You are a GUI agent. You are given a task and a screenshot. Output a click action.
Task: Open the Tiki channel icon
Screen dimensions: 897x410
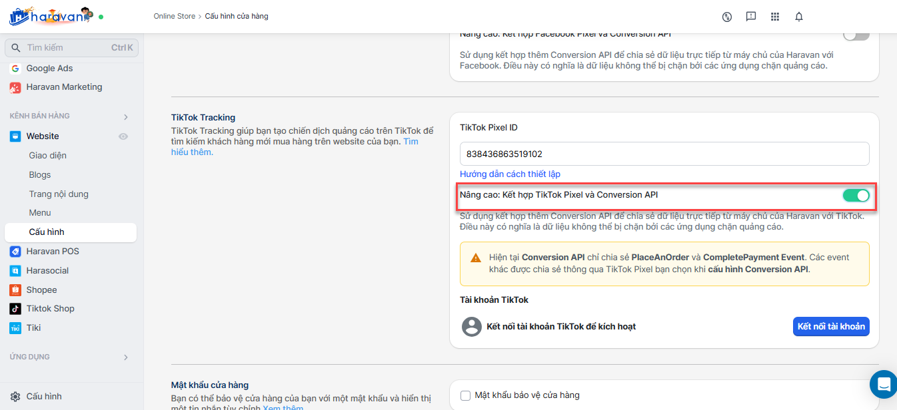[15, 328]
